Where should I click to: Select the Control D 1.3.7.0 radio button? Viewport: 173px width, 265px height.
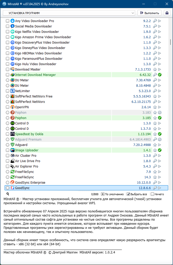coord(7,129)
